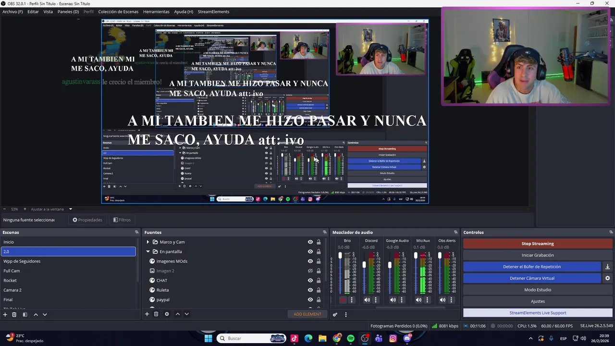Open the Mic/Aux channel options menu
Viewport: 615px width, 346px height.
[427, 300]
